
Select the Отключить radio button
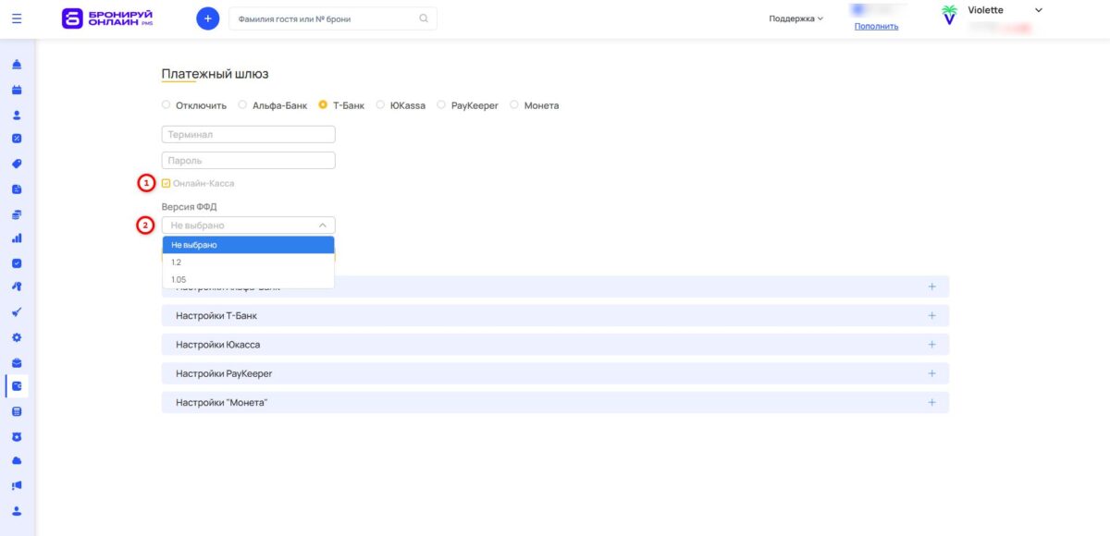[166, 105]
